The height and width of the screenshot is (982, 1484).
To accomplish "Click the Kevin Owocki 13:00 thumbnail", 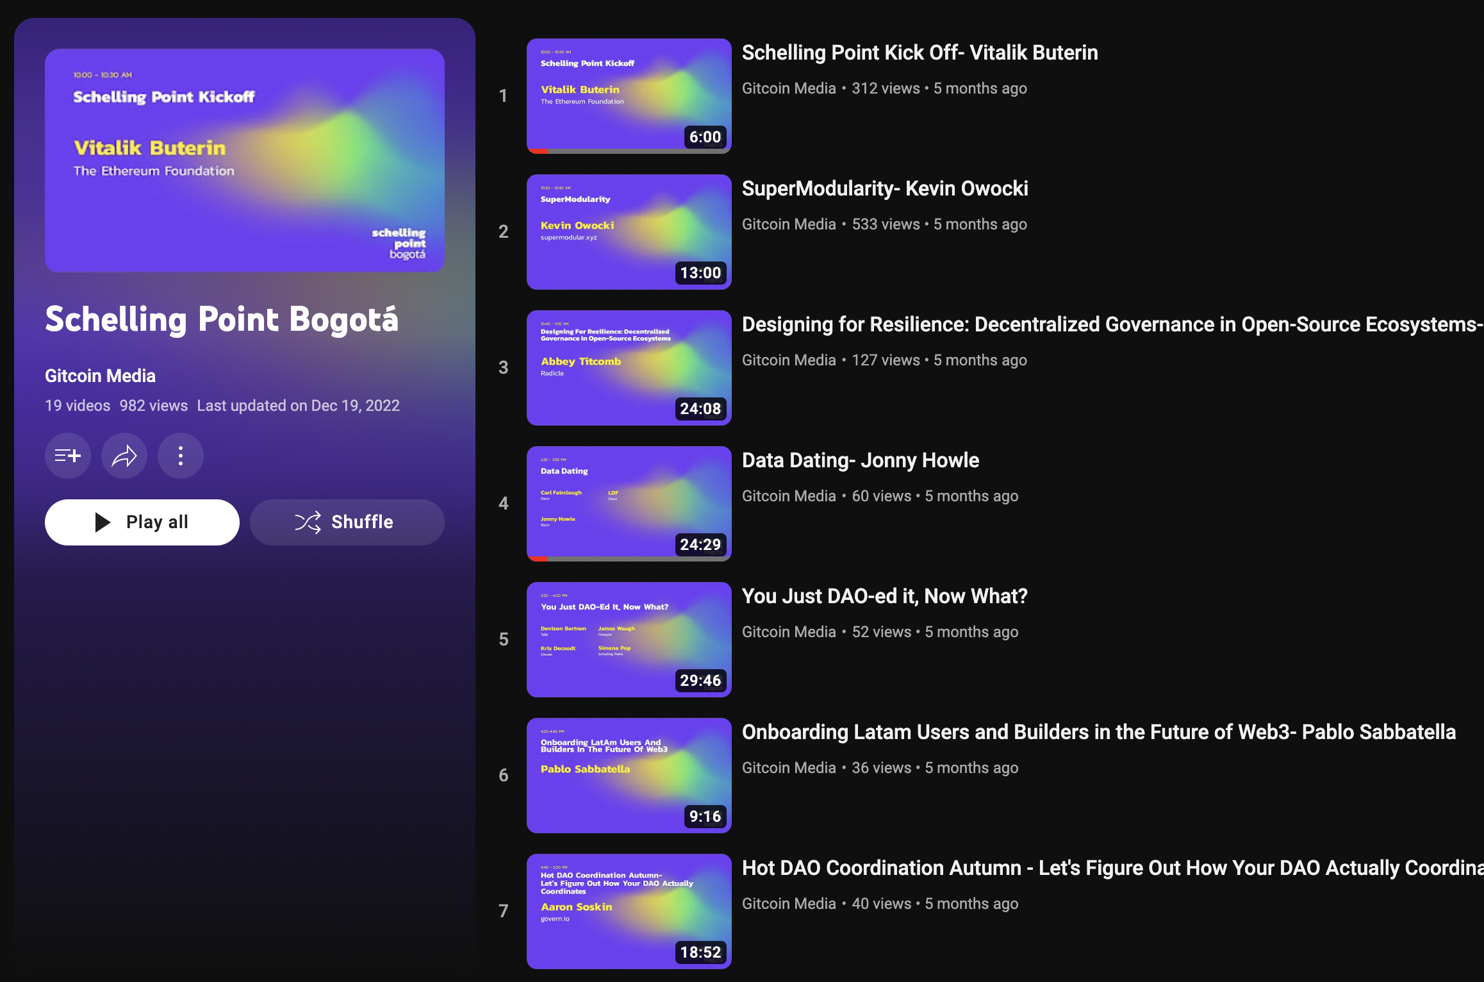I will (x=629, y=232).
